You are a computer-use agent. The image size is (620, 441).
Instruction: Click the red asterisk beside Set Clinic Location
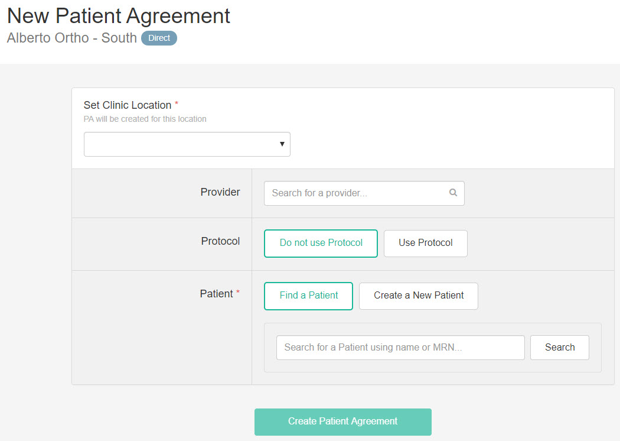click(x=177, y=105)
